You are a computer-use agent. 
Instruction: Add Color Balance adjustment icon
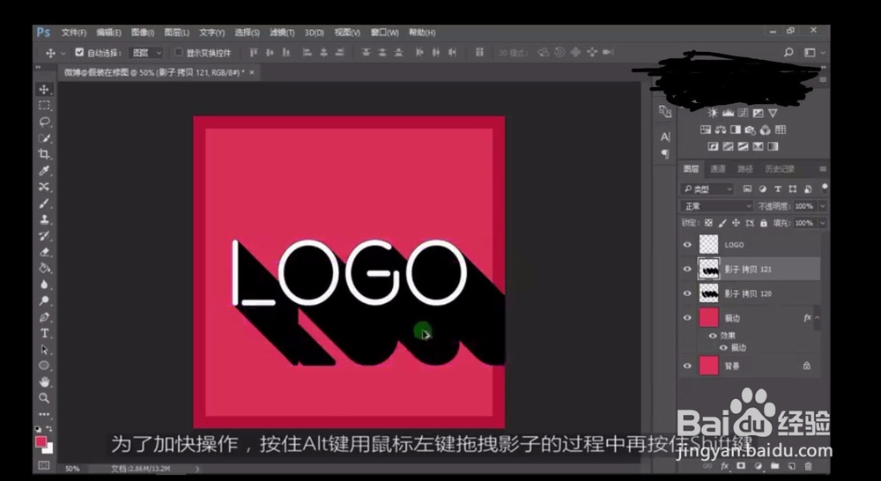click(x=721, y=129)
